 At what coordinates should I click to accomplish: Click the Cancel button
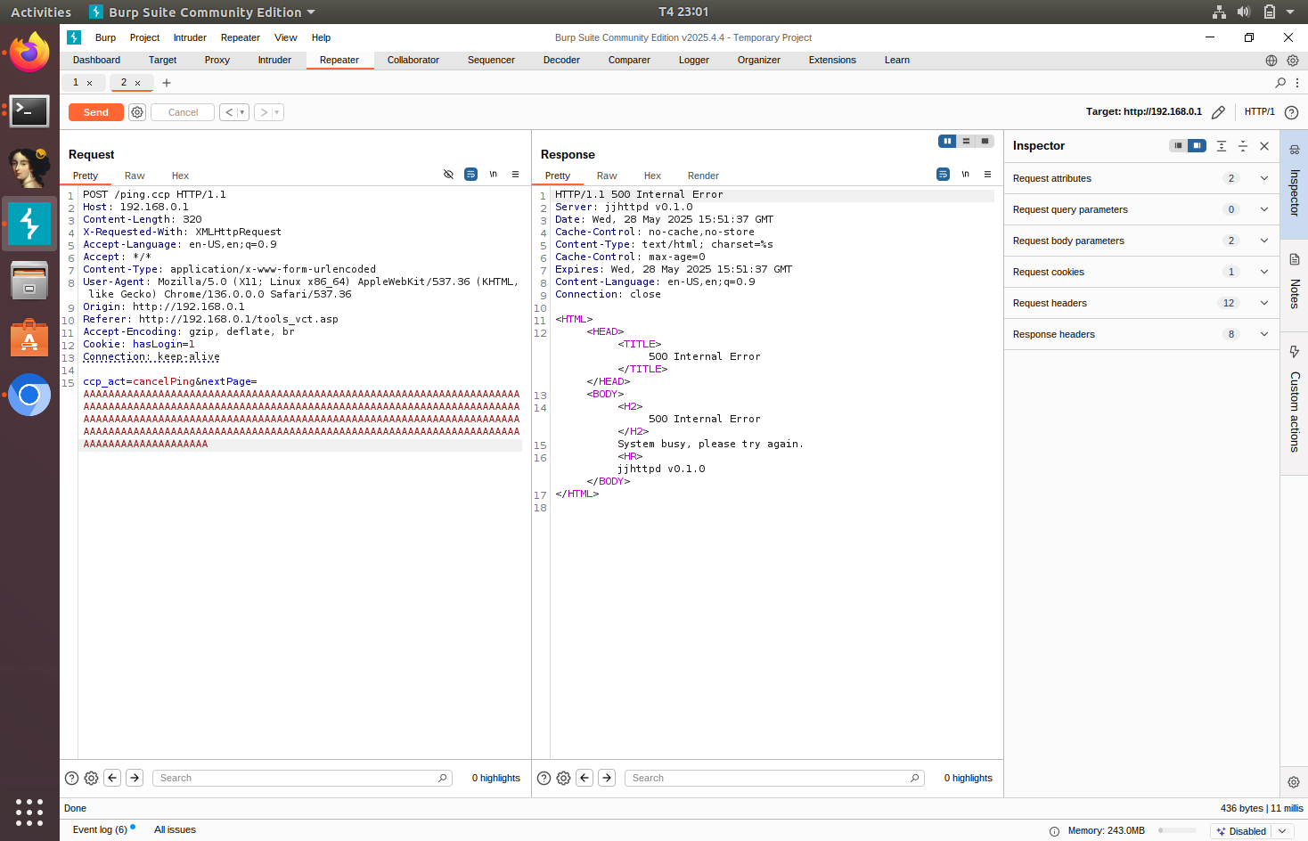(x=183, y=112)
